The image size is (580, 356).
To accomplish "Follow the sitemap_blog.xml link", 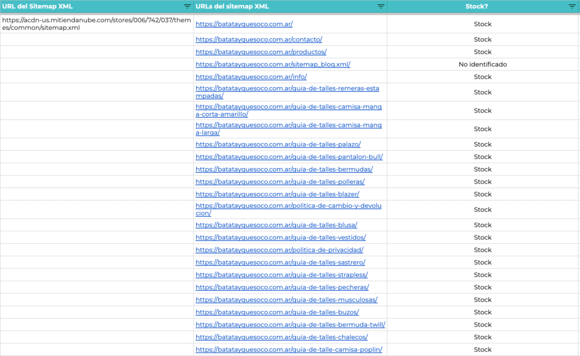I will coord(273,65).
